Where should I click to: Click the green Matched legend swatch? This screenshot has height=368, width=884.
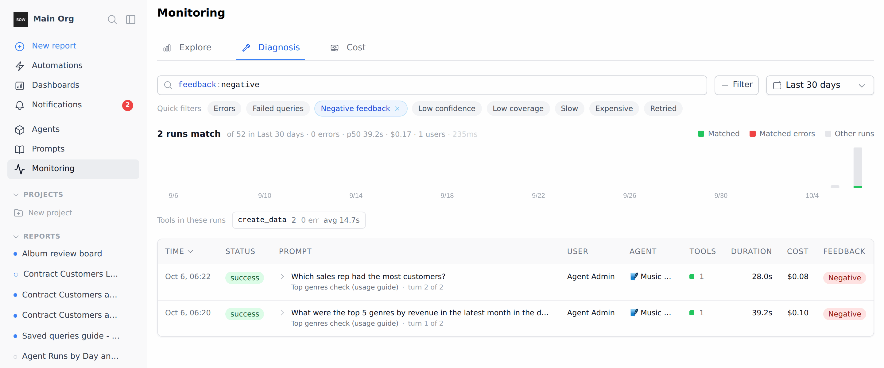pyautogui.click(x=701, y=134)
